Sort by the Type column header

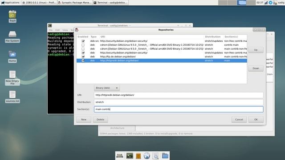pyautogui.click(x=94, y=36)
